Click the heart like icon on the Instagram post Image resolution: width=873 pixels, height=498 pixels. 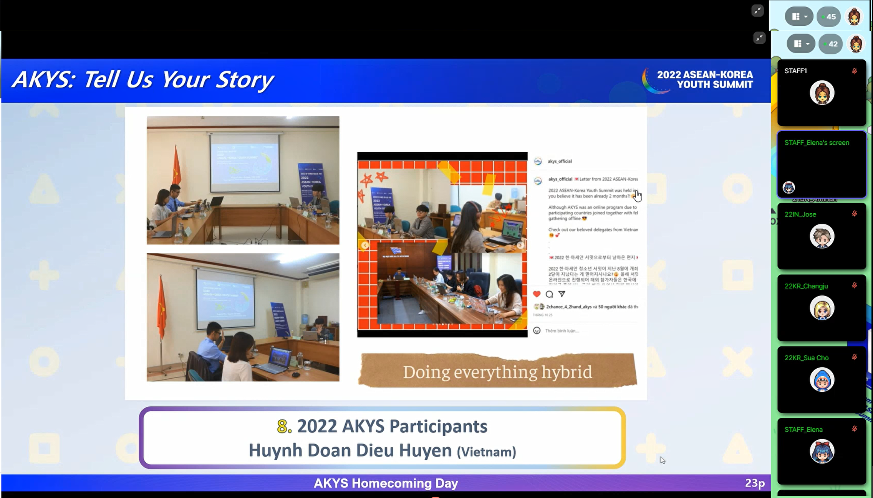click(x=537, y=294)
